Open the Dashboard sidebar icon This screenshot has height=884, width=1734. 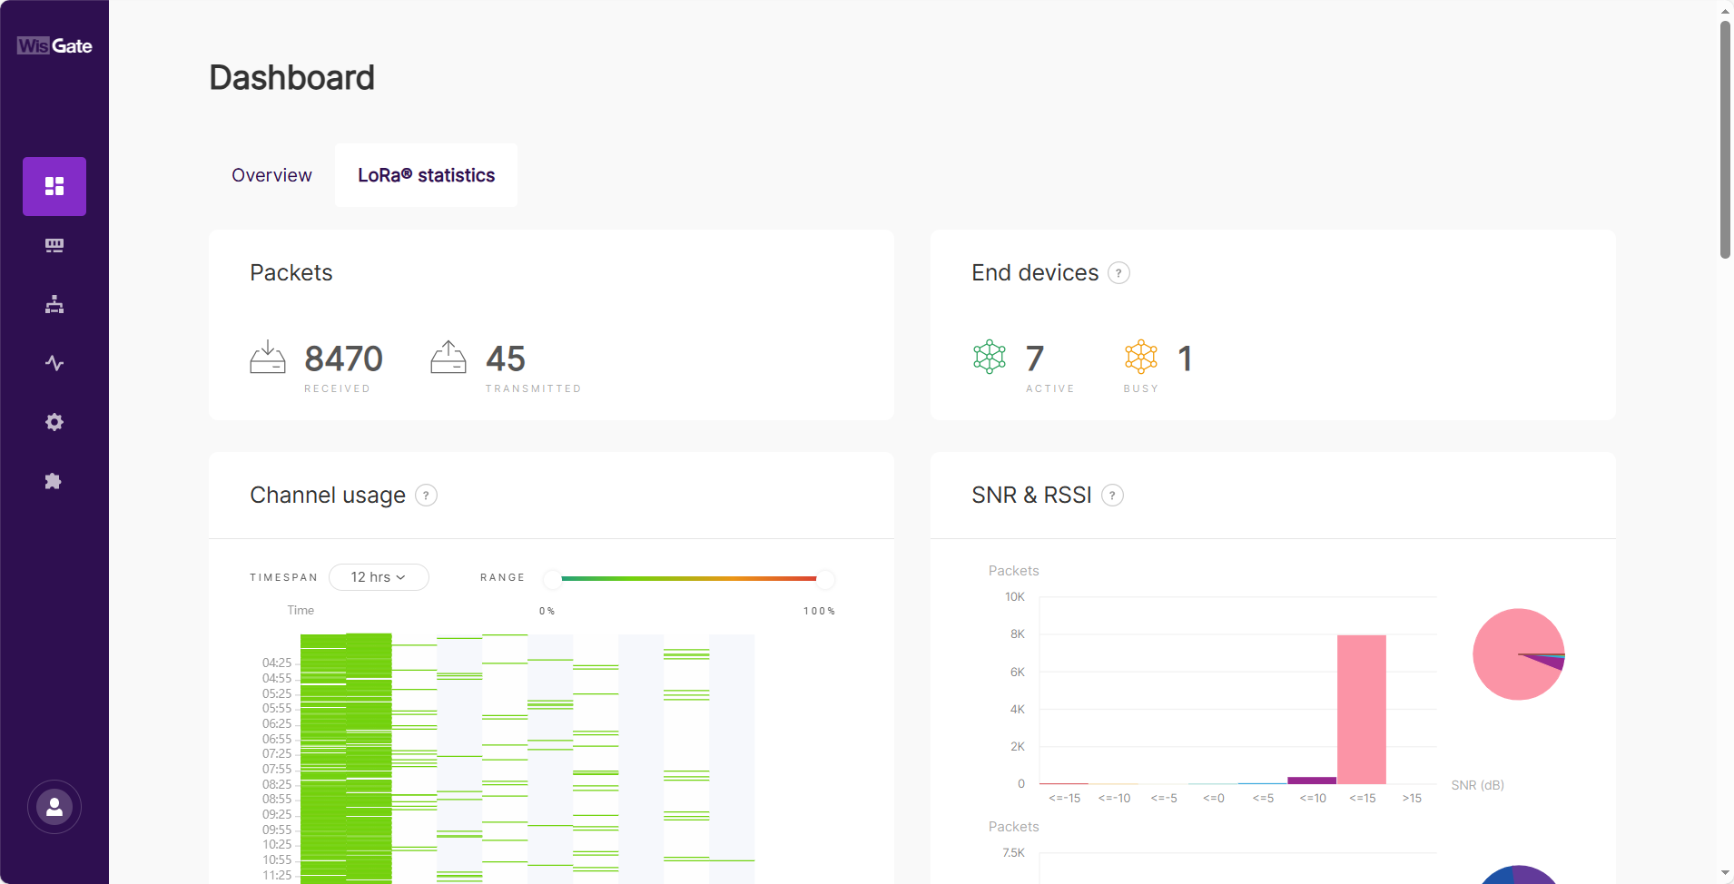[54, 186]
